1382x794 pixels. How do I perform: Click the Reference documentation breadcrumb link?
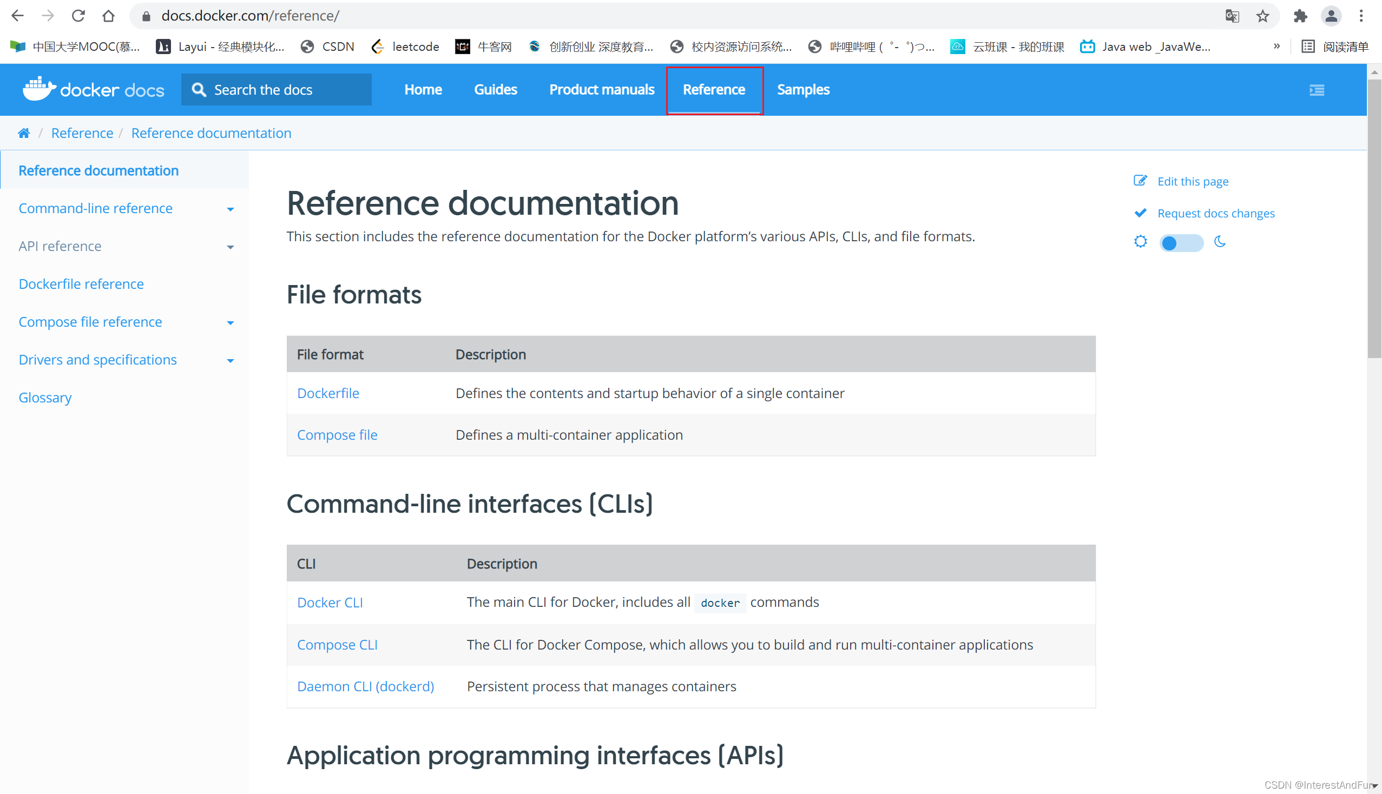click(211, 133)
